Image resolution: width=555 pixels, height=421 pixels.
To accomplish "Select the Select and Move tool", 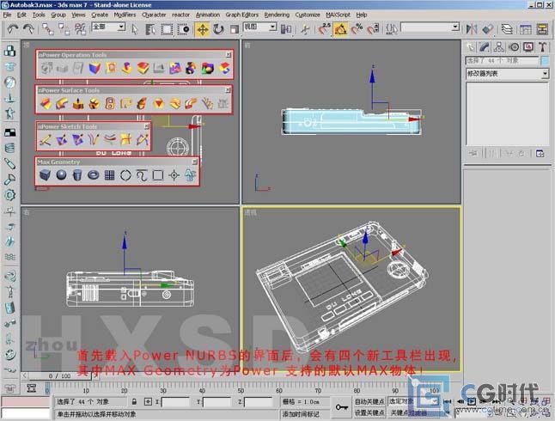I will coord(202,29).
